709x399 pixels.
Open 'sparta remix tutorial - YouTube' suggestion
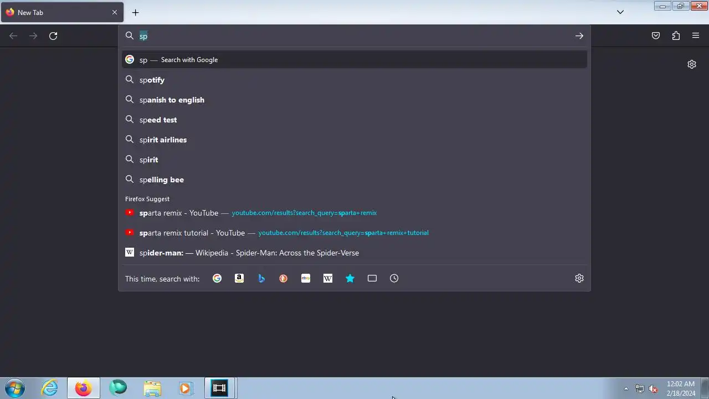[x=354, y=233]
